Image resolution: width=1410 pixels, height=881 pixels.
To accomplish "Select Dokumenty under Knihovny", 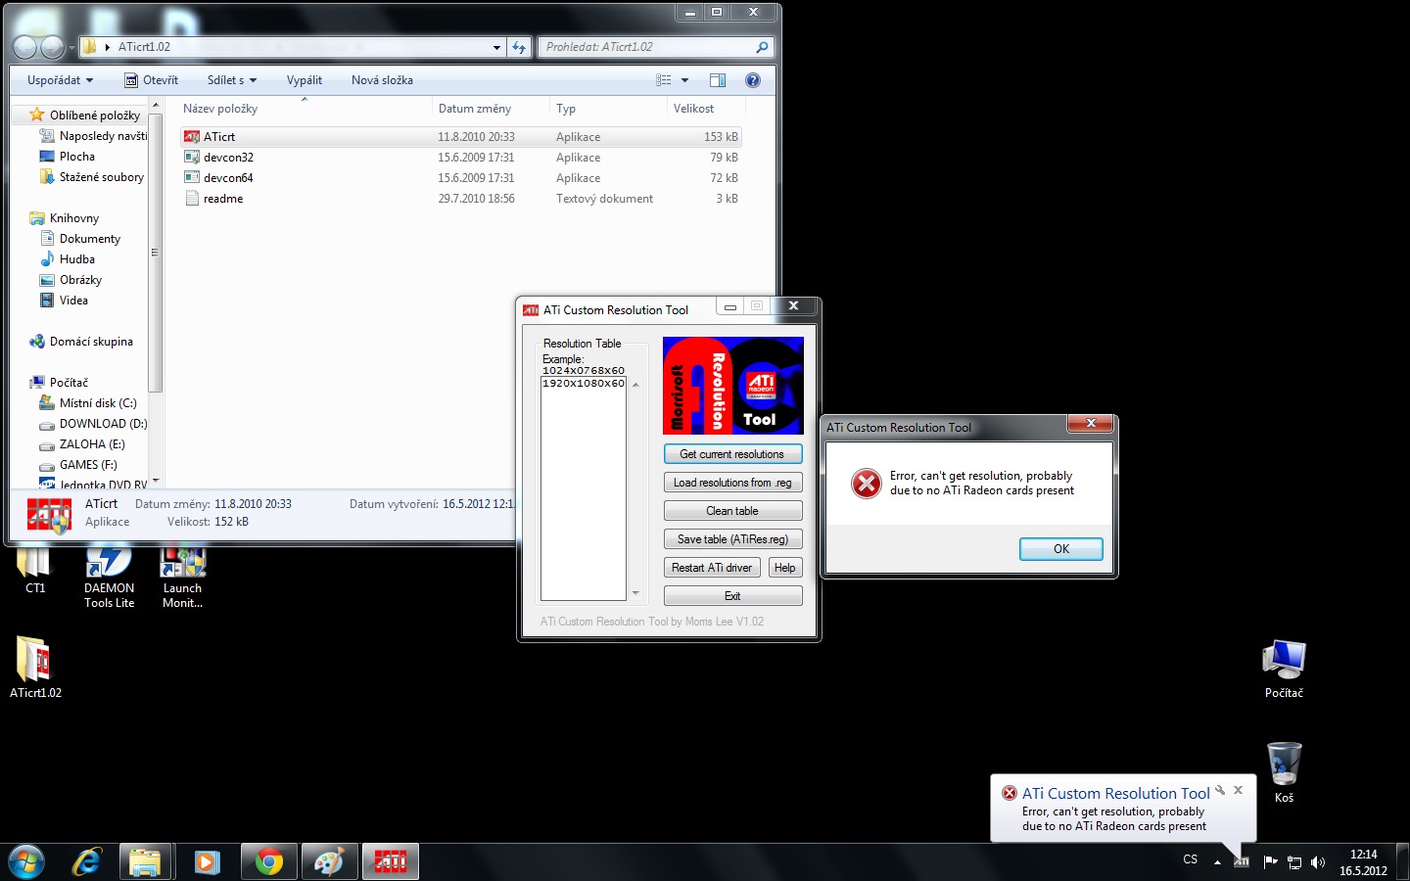I will click(x=80, y=239).
